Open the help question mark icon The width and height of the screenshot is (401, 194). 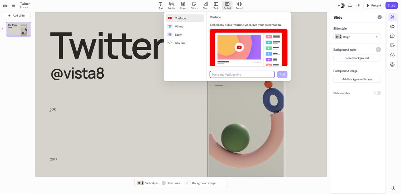[x=393, y=188]
